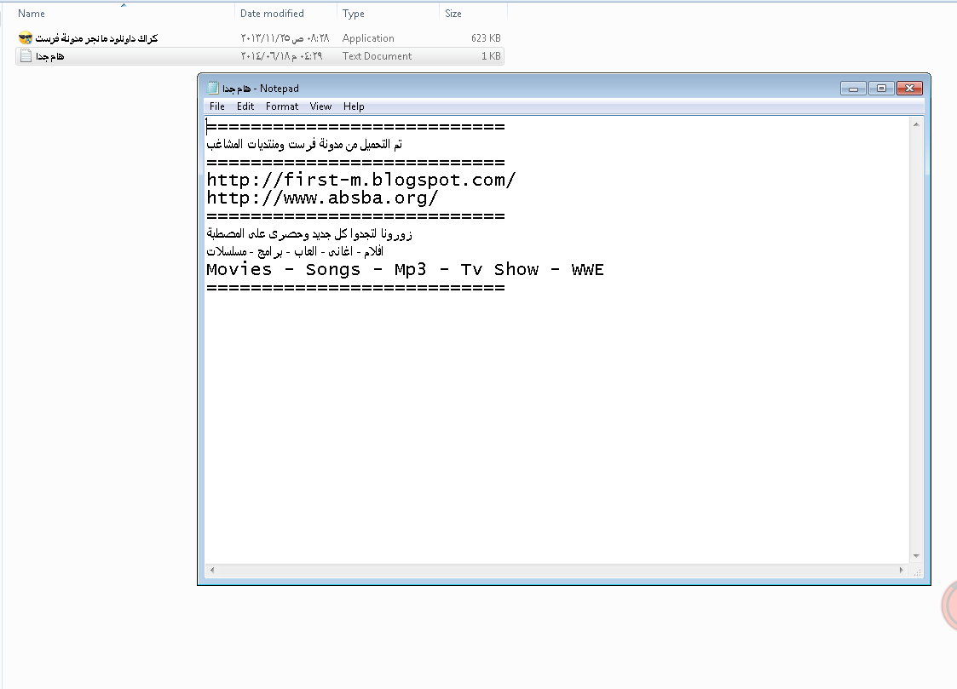Open the Help menu in Notepad
This screenshot has width=957, height=689.
pos(354,106)
